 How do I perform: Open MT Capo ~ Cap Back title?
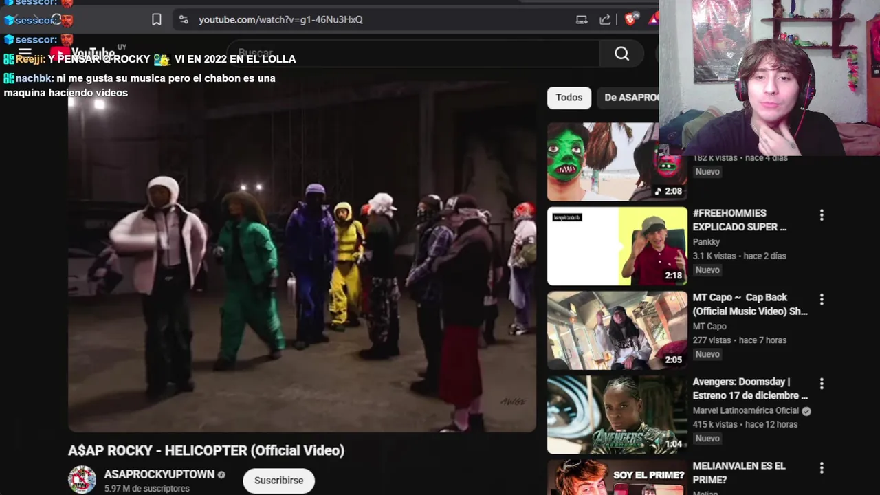click(x=750, y=305)
